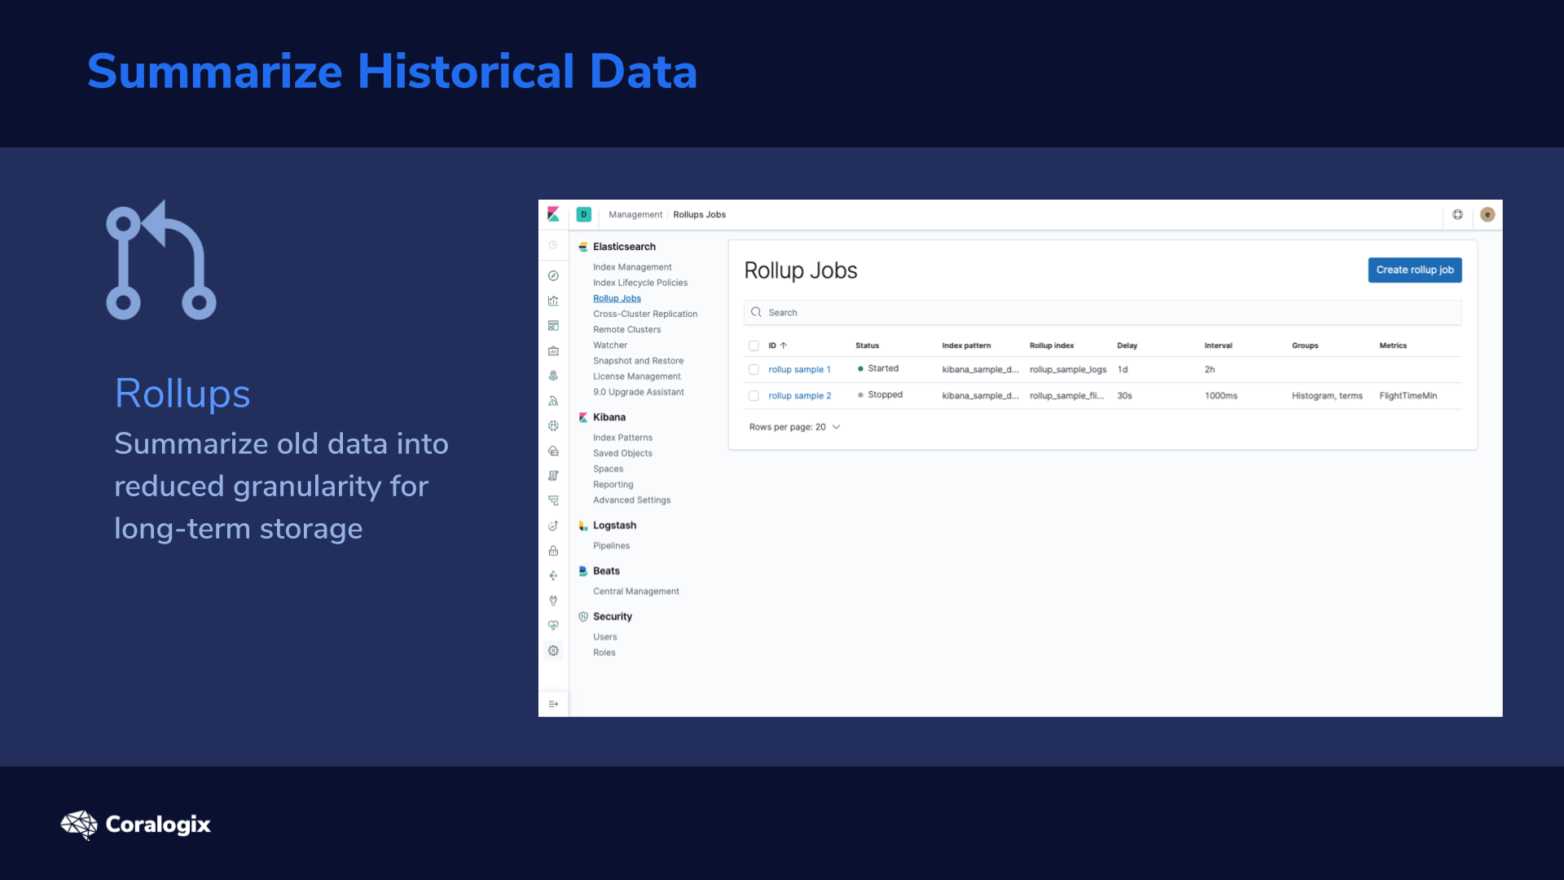Check the box for rollup sample 2
The height and width of the screenshot is (880, 1564).
(x=753, y=395)
